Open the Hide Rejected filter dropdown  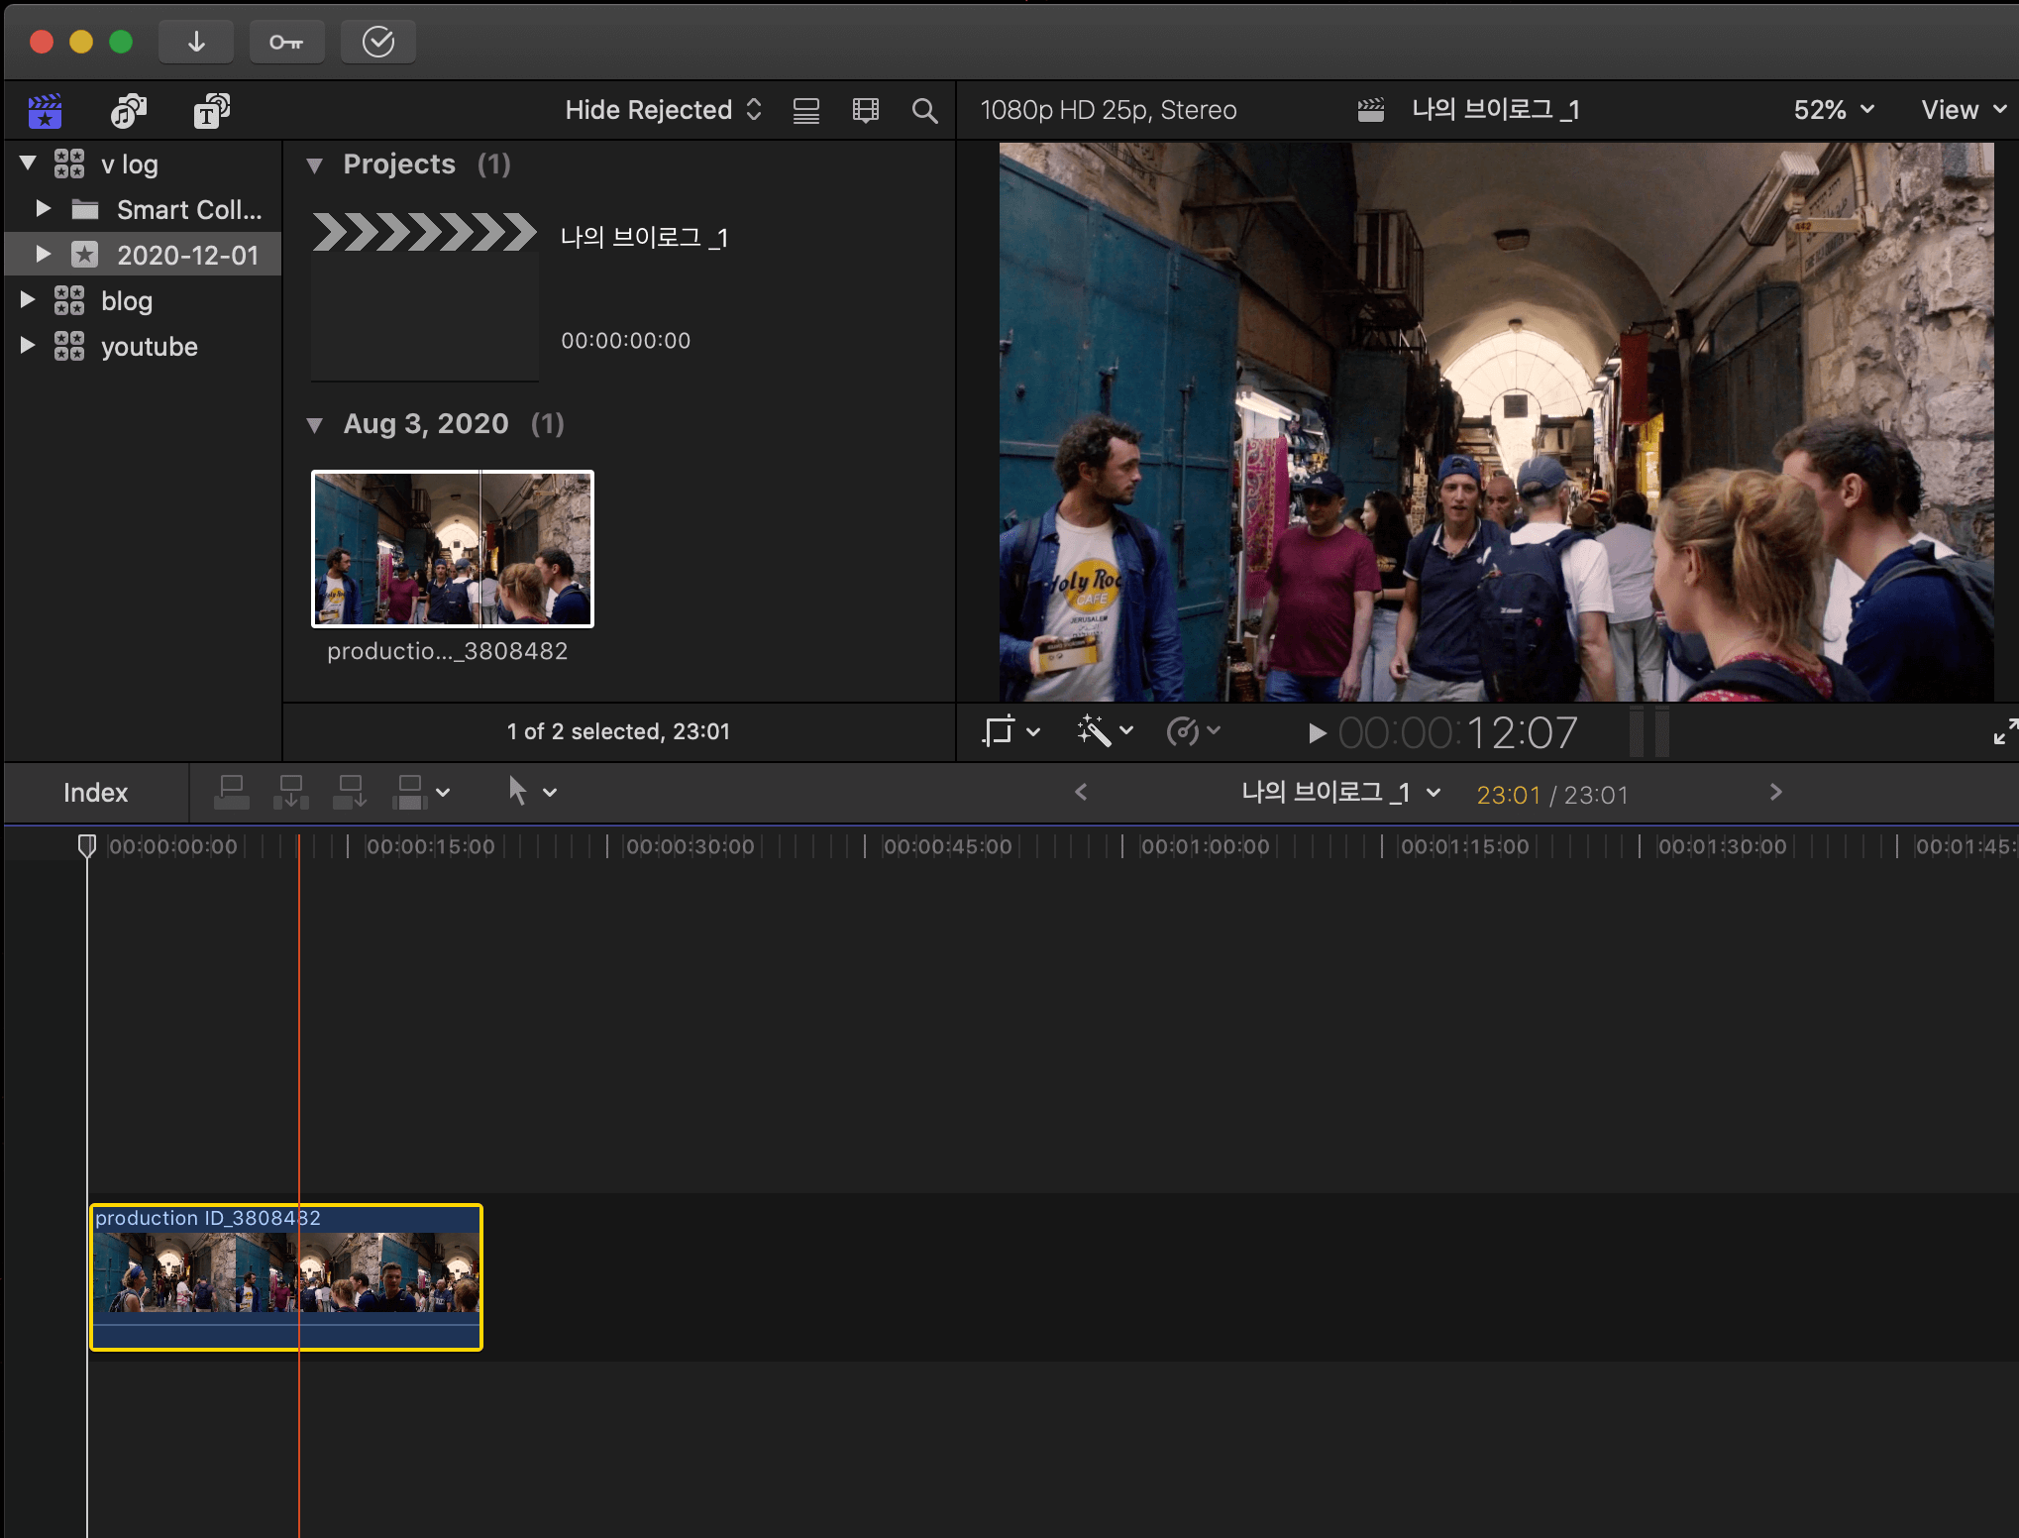(662, 110)
